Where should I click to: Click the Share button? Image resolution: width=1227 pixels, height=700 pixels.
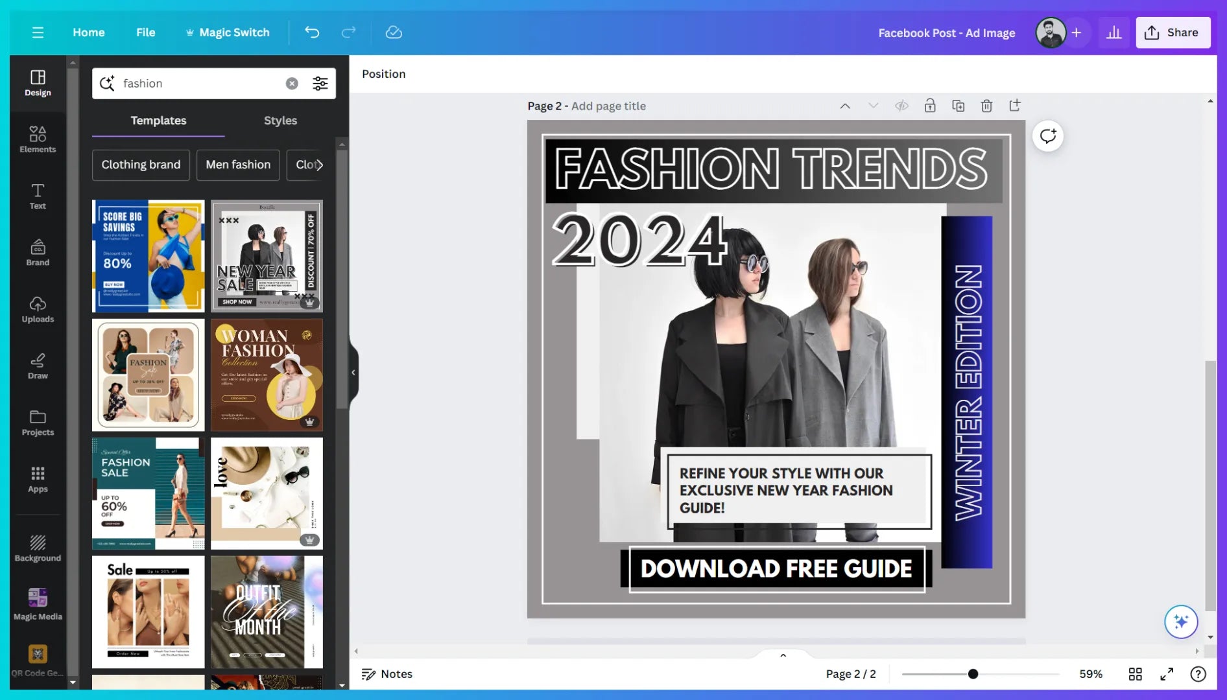(x=1173, y=32)
